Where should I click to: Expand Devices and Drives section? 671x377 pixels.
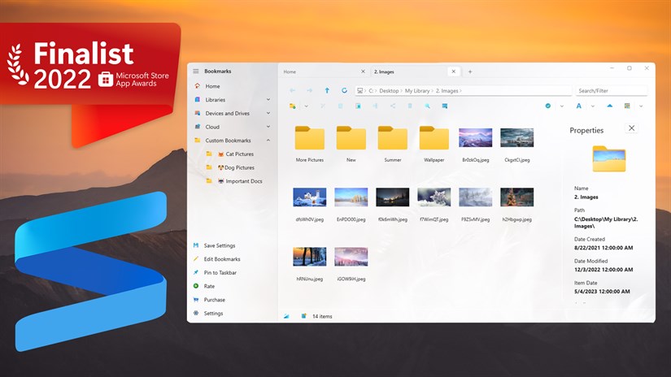[268, 113]
